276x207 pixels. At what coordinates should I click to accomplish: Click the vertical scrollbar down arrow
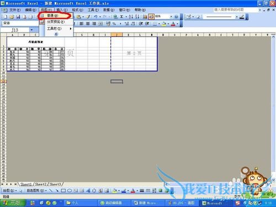click(273, 180)
